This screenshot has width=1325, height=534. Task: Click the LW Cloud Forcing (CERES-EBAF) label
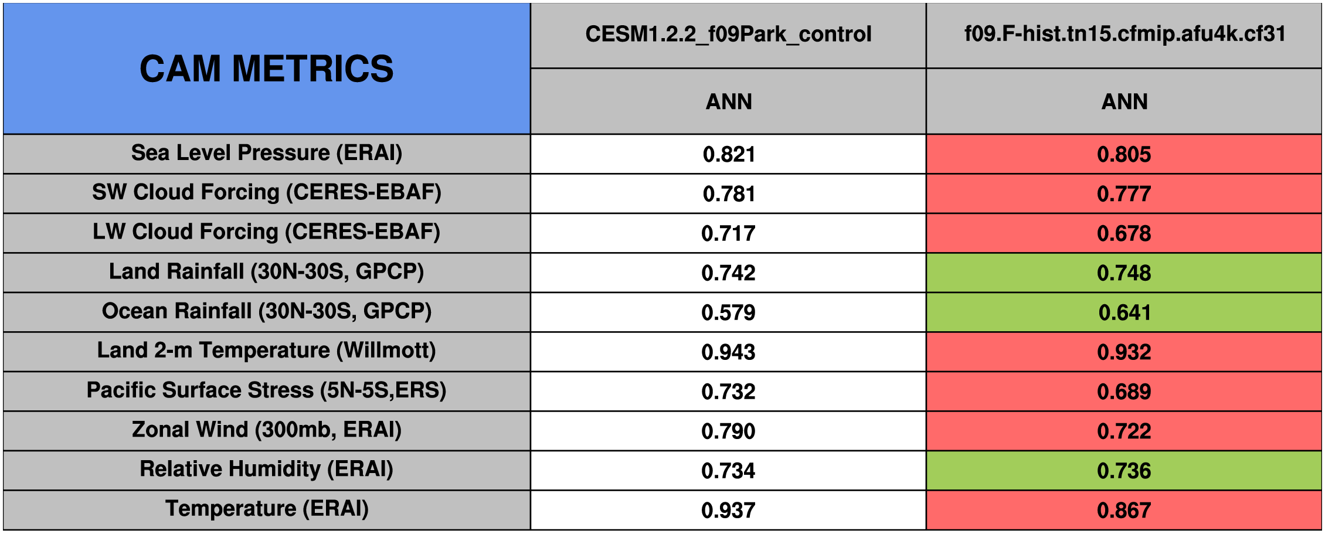click(267, 233)
